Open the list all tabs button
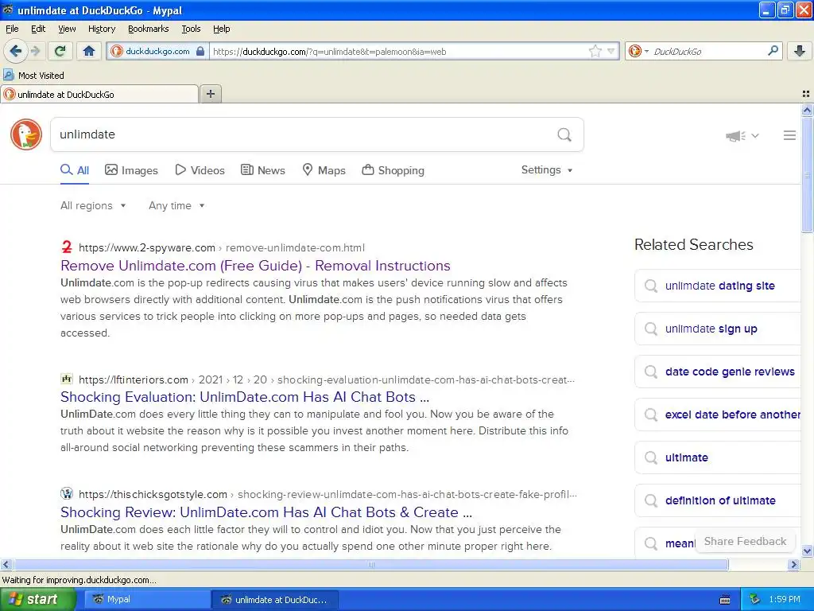This screenshot has width=814, height=611. pyautogui.click(x=806, y=94)
